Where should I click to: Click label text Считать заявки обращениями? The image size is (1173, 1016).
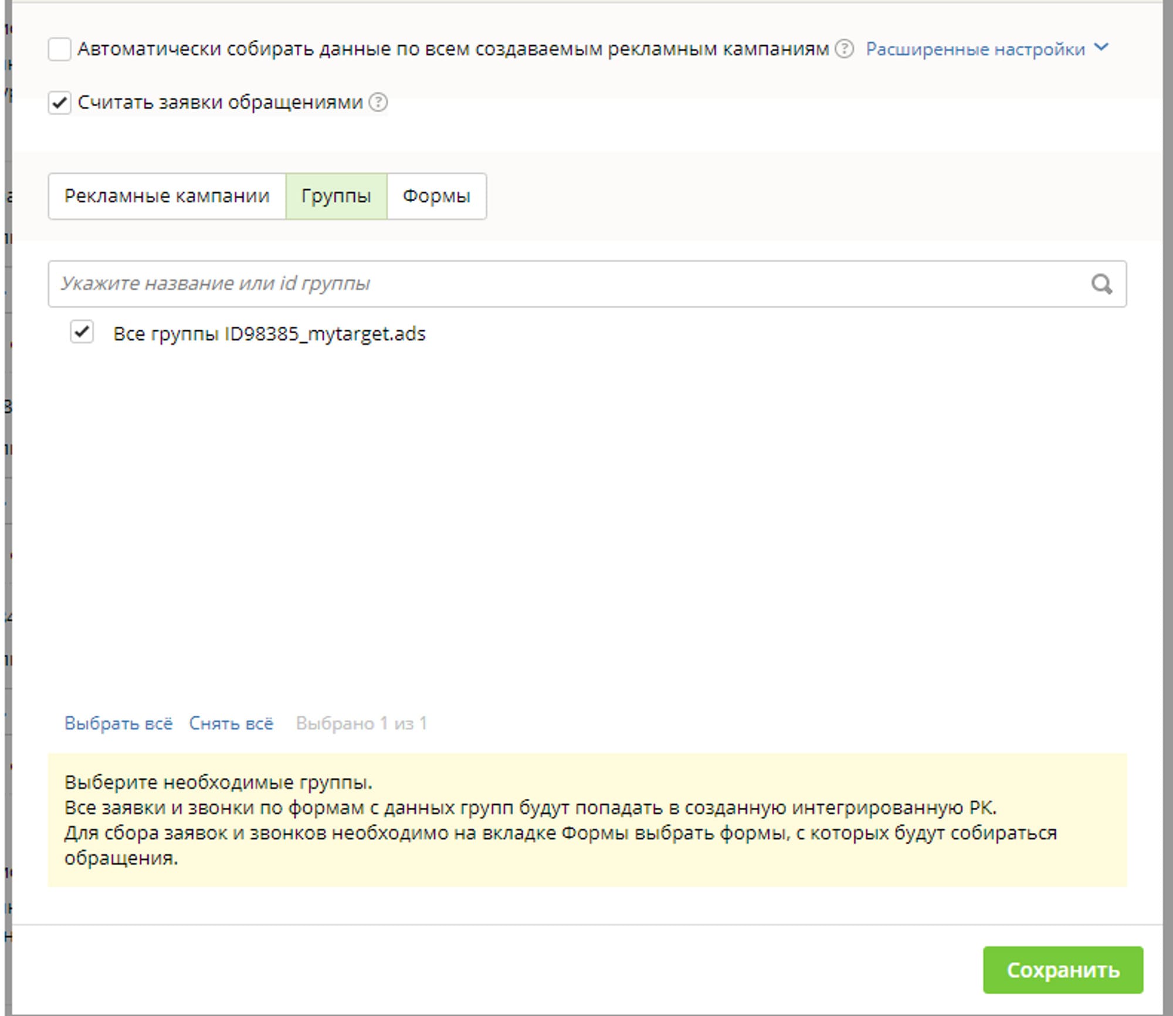point(220,103)
